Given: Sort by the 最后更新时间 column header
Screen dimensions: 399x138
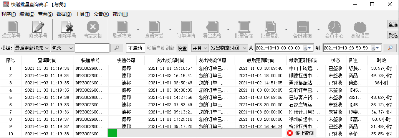Looking at the screenshot, I should coord(261,60).
